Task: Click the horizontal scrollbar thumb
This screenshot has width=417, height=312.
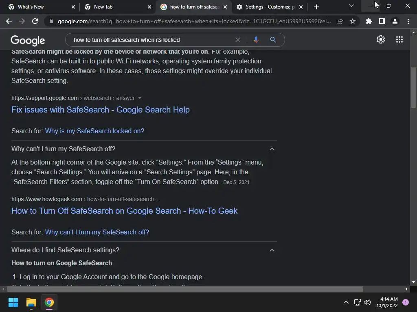Action: pyautogui.click(x=184, y=289)
